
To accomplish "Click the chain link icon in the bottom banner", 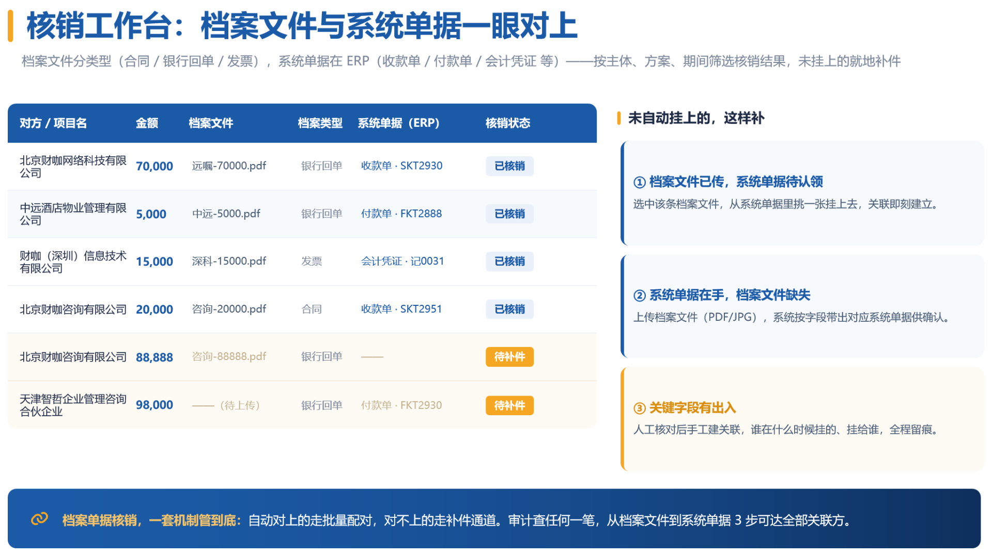I will tap(39, 519).
